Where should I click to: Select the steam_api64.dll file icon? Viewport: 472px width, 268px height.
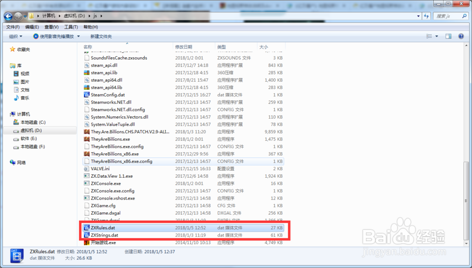(x=87, y=80)
